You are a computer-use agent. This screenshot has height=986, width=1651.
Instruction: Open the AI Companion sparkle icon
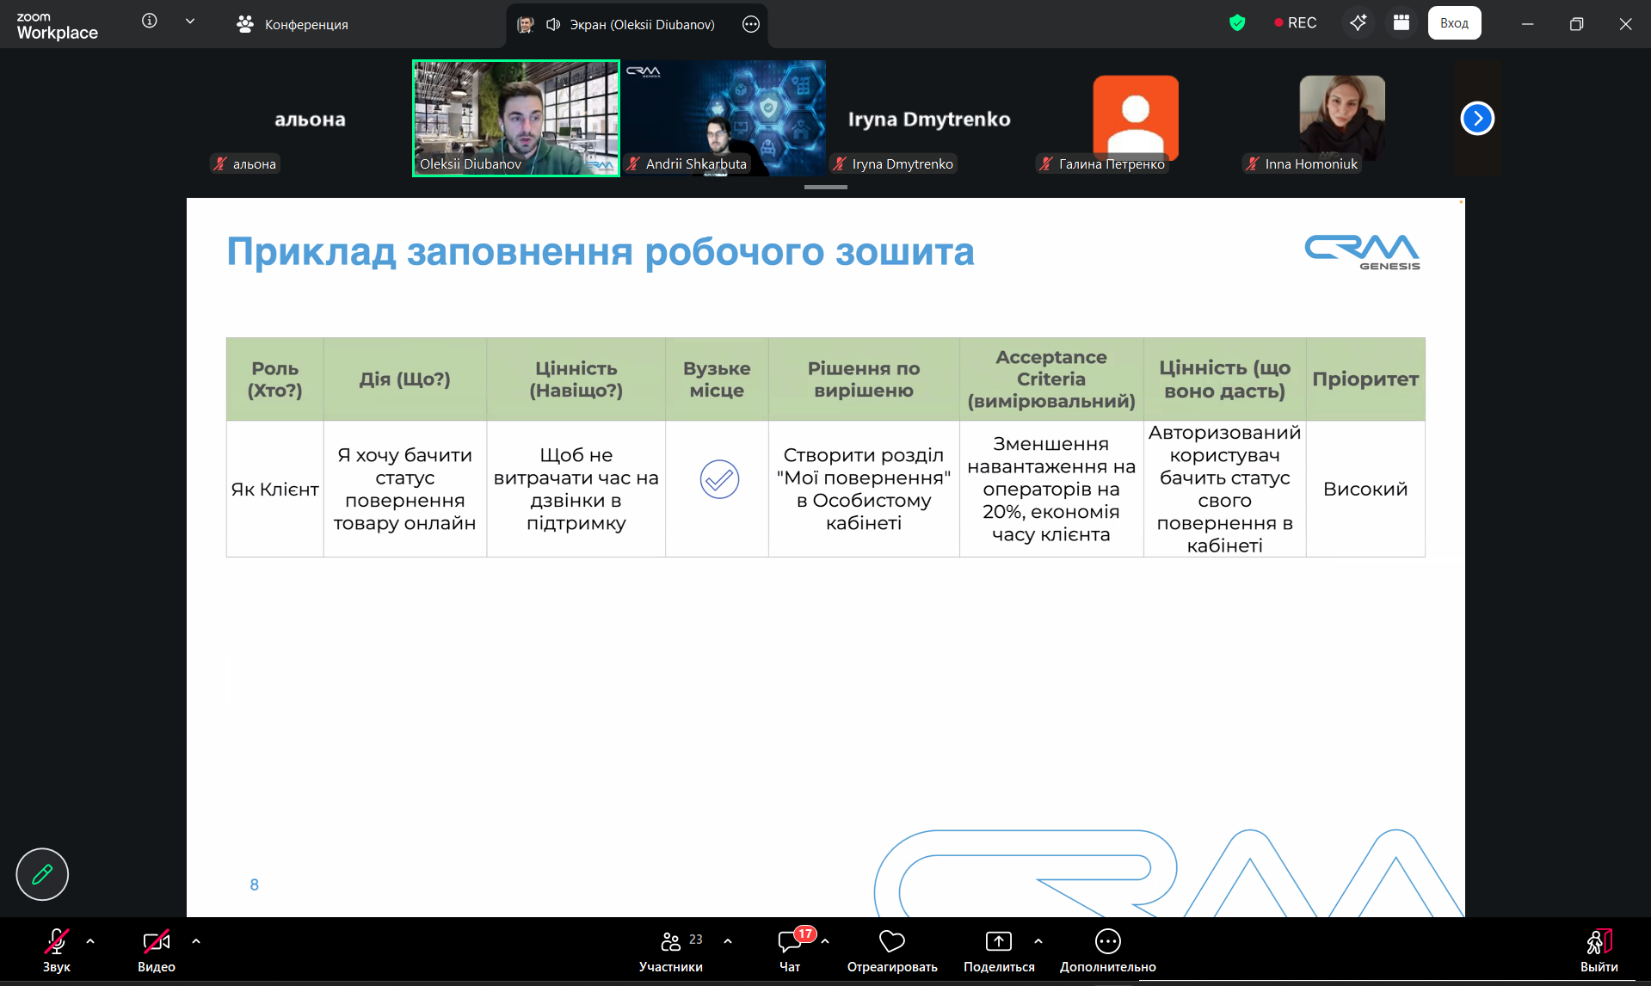point(1358,23)
